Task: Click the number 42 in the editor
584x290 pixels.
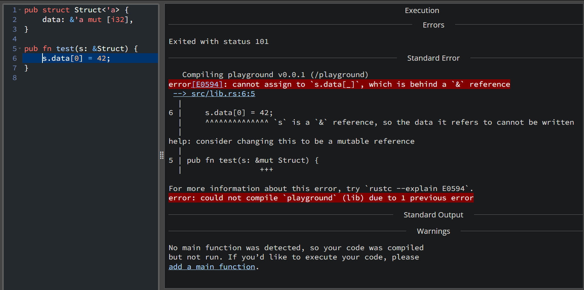Action: click(101, 58)
